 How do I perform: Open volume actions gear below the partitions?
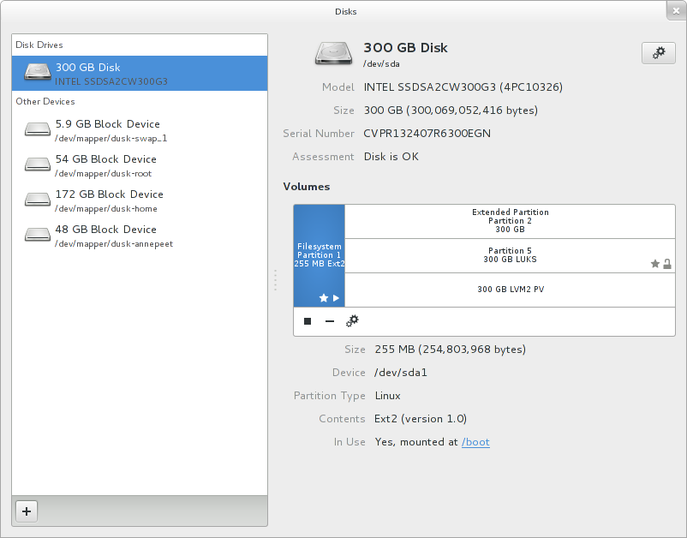tap(352, 321)
